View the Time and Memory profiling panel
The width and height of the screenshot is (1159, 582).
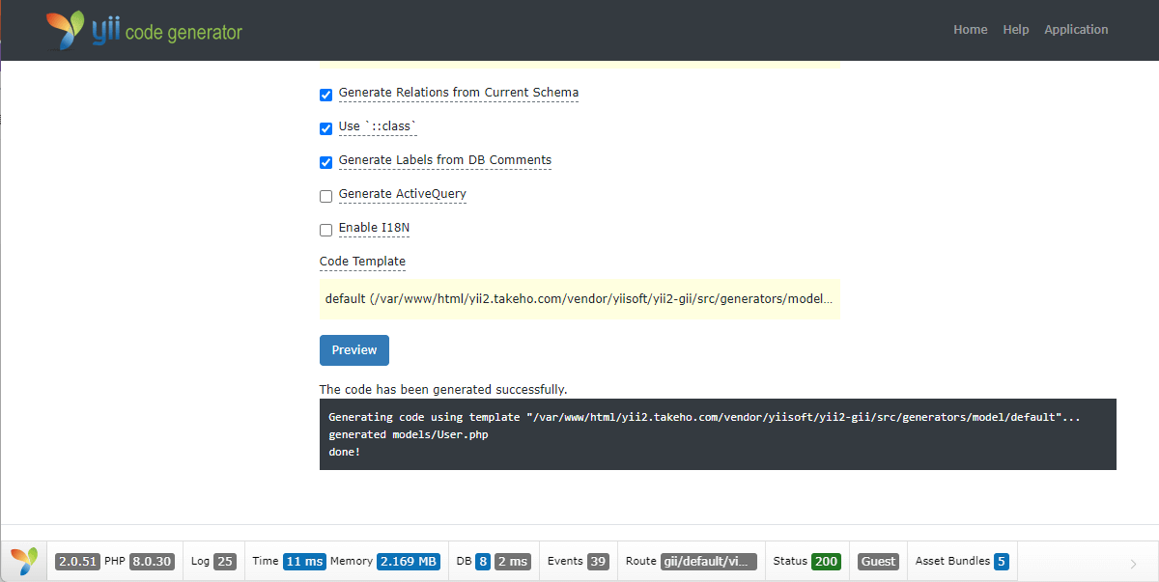[x=344, y=562]
